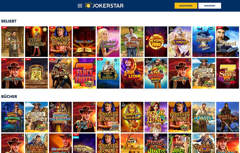Open the Gates of Olympus game tile
The width and height of the screenshot is (240, 153).
[180, 42]
